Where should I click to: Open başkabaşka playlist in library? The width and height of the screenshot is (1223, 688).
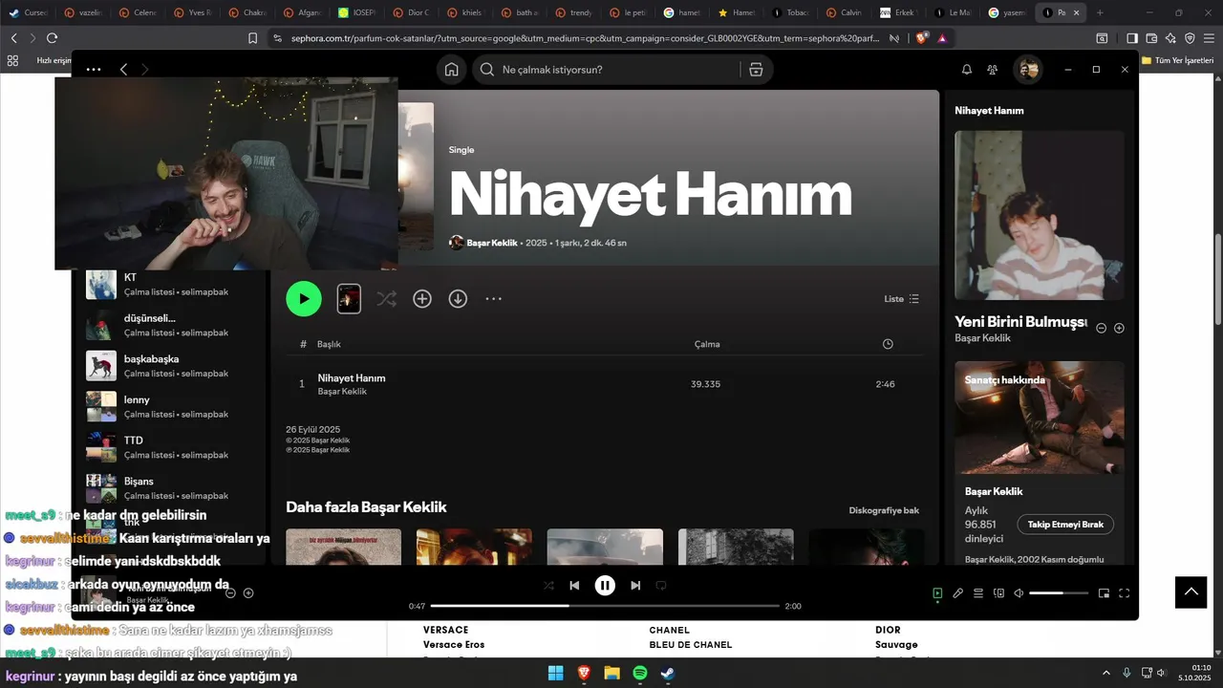(x=170, y=366)
